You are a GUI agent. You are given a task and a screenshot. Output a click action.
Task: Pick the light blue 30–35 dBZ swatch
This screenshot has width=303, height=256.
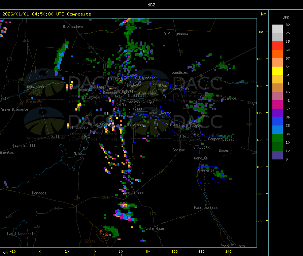click(277, 130)
